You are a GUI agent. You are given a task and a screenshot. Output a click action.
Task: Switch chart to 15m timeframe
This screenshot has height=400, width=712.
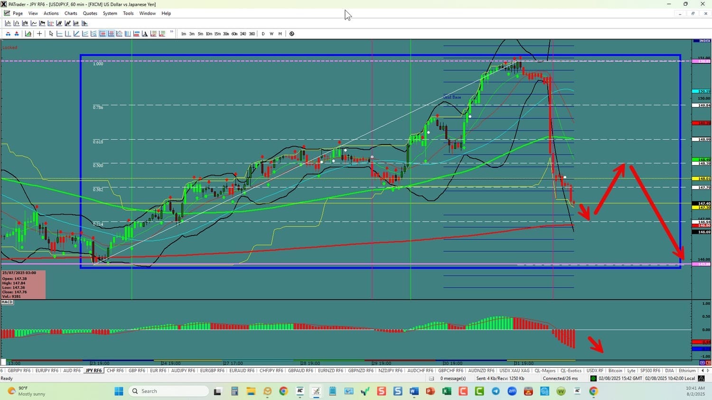217,34
